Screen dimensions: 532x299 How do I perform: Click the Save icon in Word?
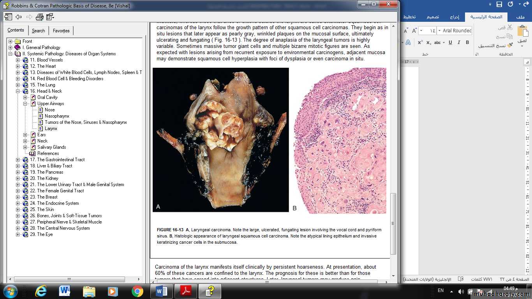tap(499, 4)
